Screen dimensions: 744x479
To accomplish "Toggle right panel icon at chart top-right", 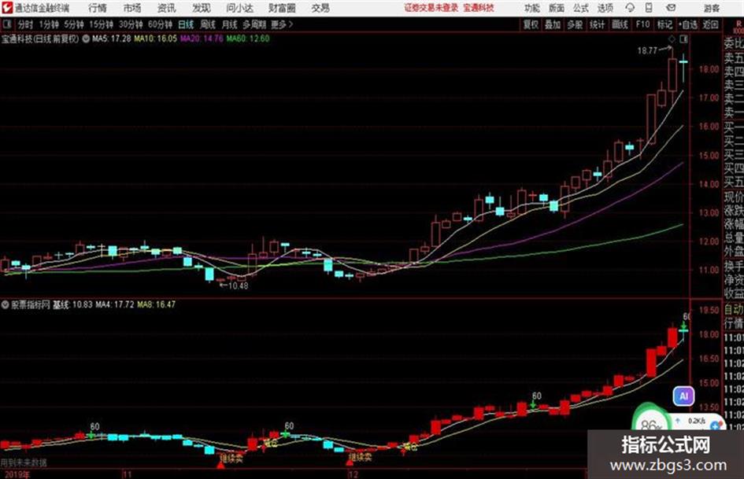I will pos(684,39).
